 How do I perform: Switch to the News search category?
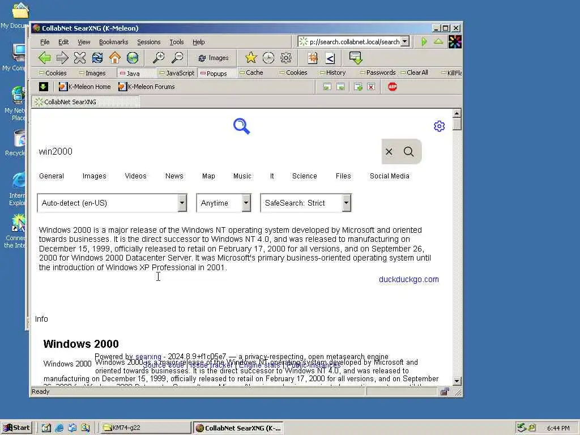coord(174,176)
